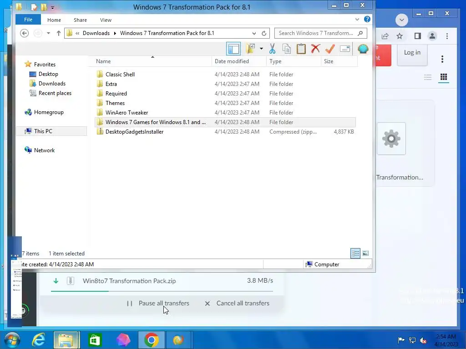Refresh the current folder view

[263, 33]
